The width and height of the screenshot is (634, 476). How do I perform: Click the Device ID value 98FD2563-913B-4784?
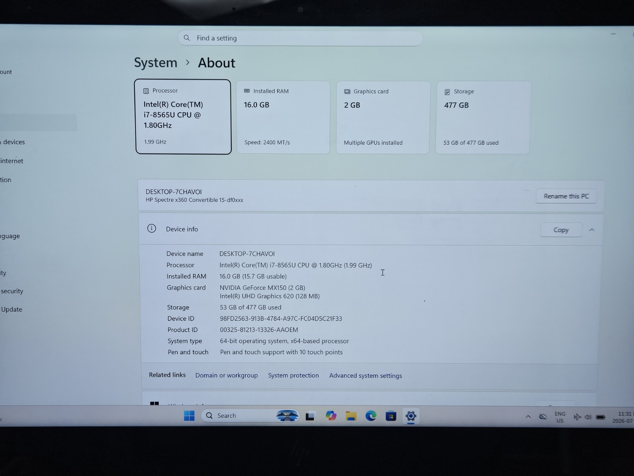[281, 319]
